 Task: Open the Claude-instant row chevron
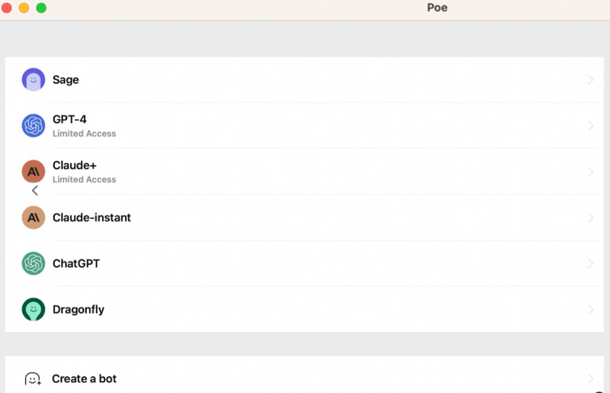591,217
